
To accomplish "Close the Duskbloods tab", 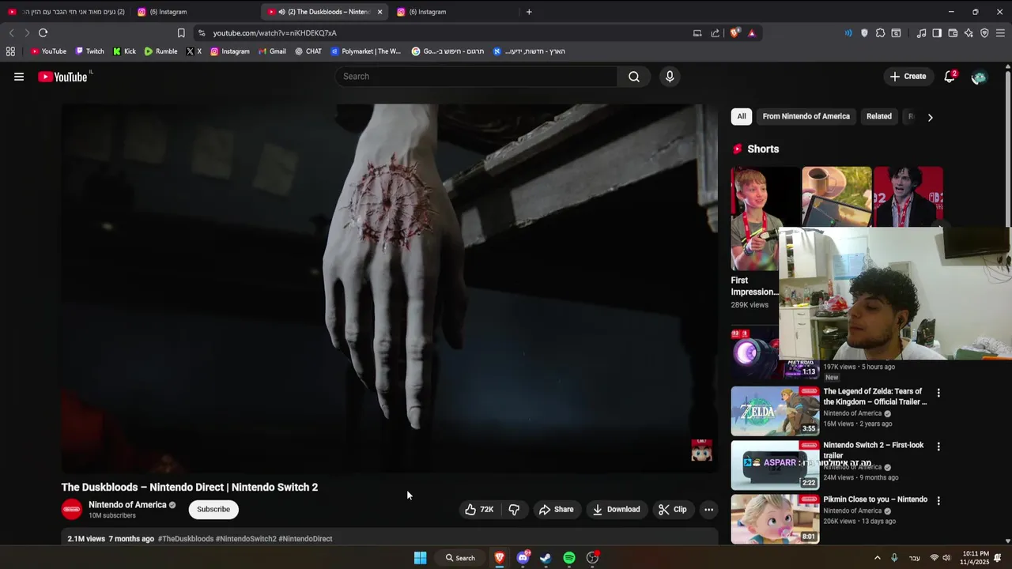I will (x=379, y=12).
